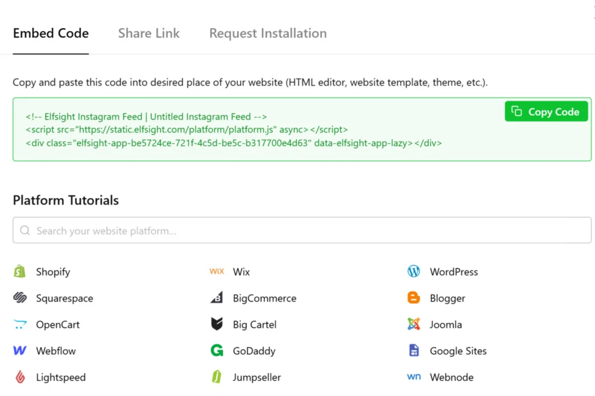Click the Webflow W icon
The width and height of the screenshot is (595, 396).
pyautogui.click(x=20, y=350)
